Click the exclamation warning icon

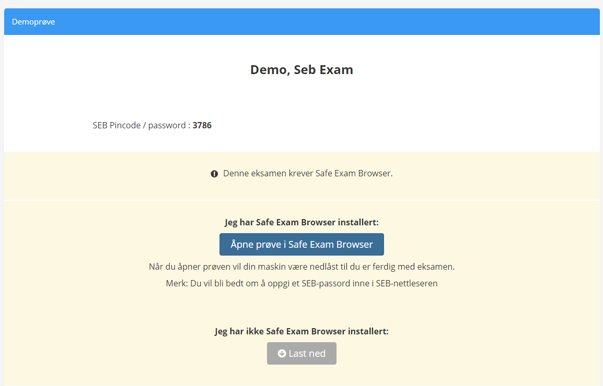214,174
